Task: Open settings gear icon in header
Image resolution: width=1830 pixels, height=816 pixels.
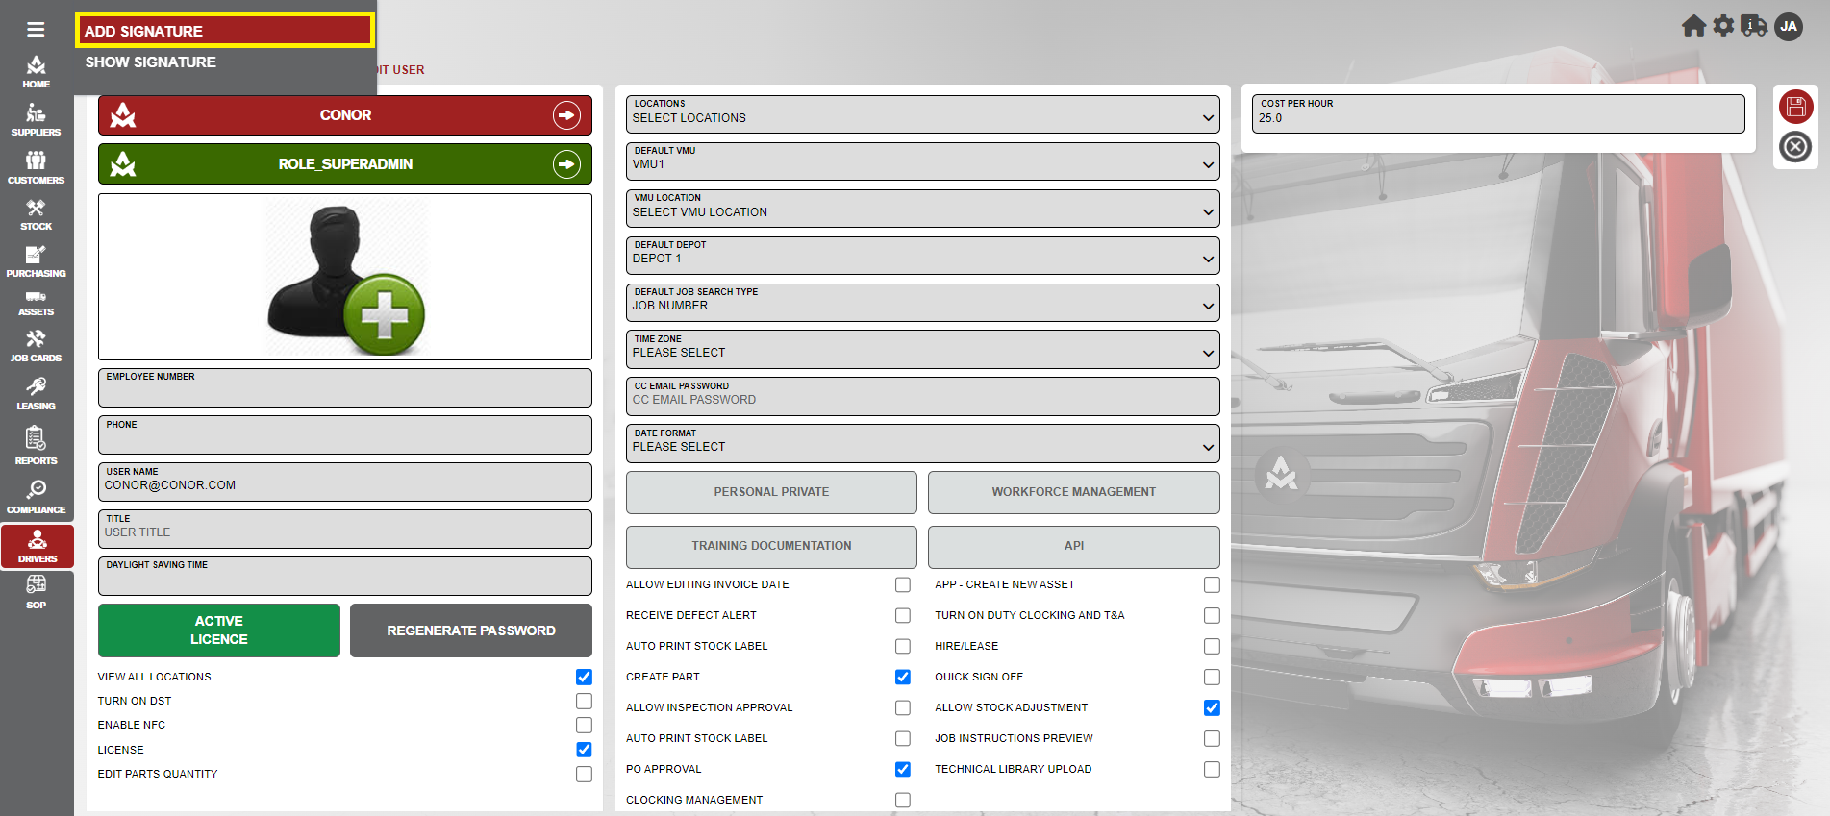Action: pyautogui.click(x=1723, y=26)
